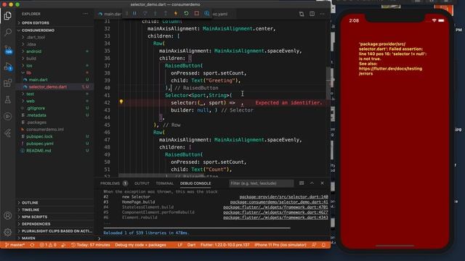This screenshot has width=465, height=261.
Task: Stop the debug session
Action: pyautogui.click(x=196, y=14)
